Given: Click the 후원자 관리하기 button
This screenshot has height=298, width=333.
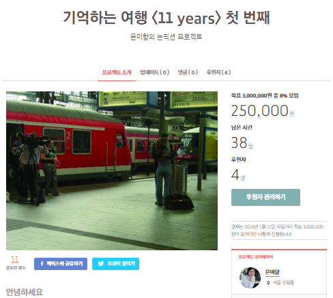Looking at the screenshot, I should [265, 197].
